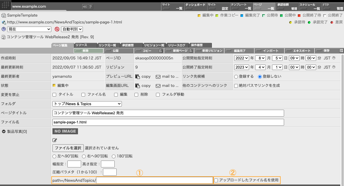344x186 pixels.
Task: Click the SampleTemplate template icon
Action: point(3,15)
